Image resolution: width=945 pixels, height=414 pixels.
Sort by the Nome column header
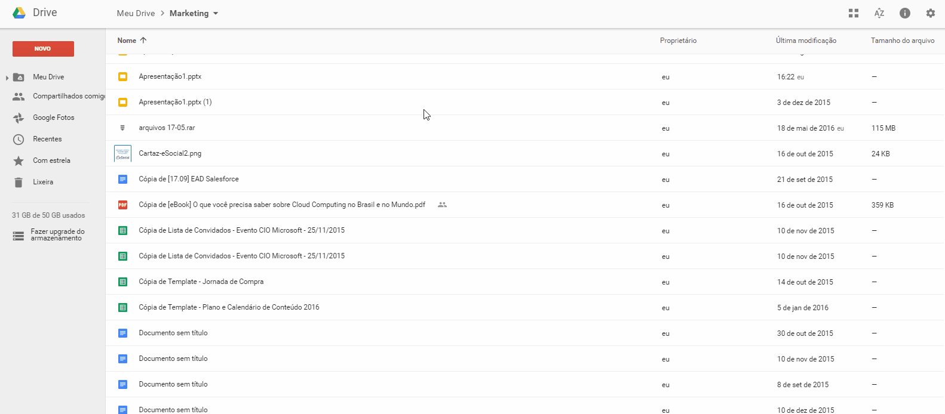[127, 41]
